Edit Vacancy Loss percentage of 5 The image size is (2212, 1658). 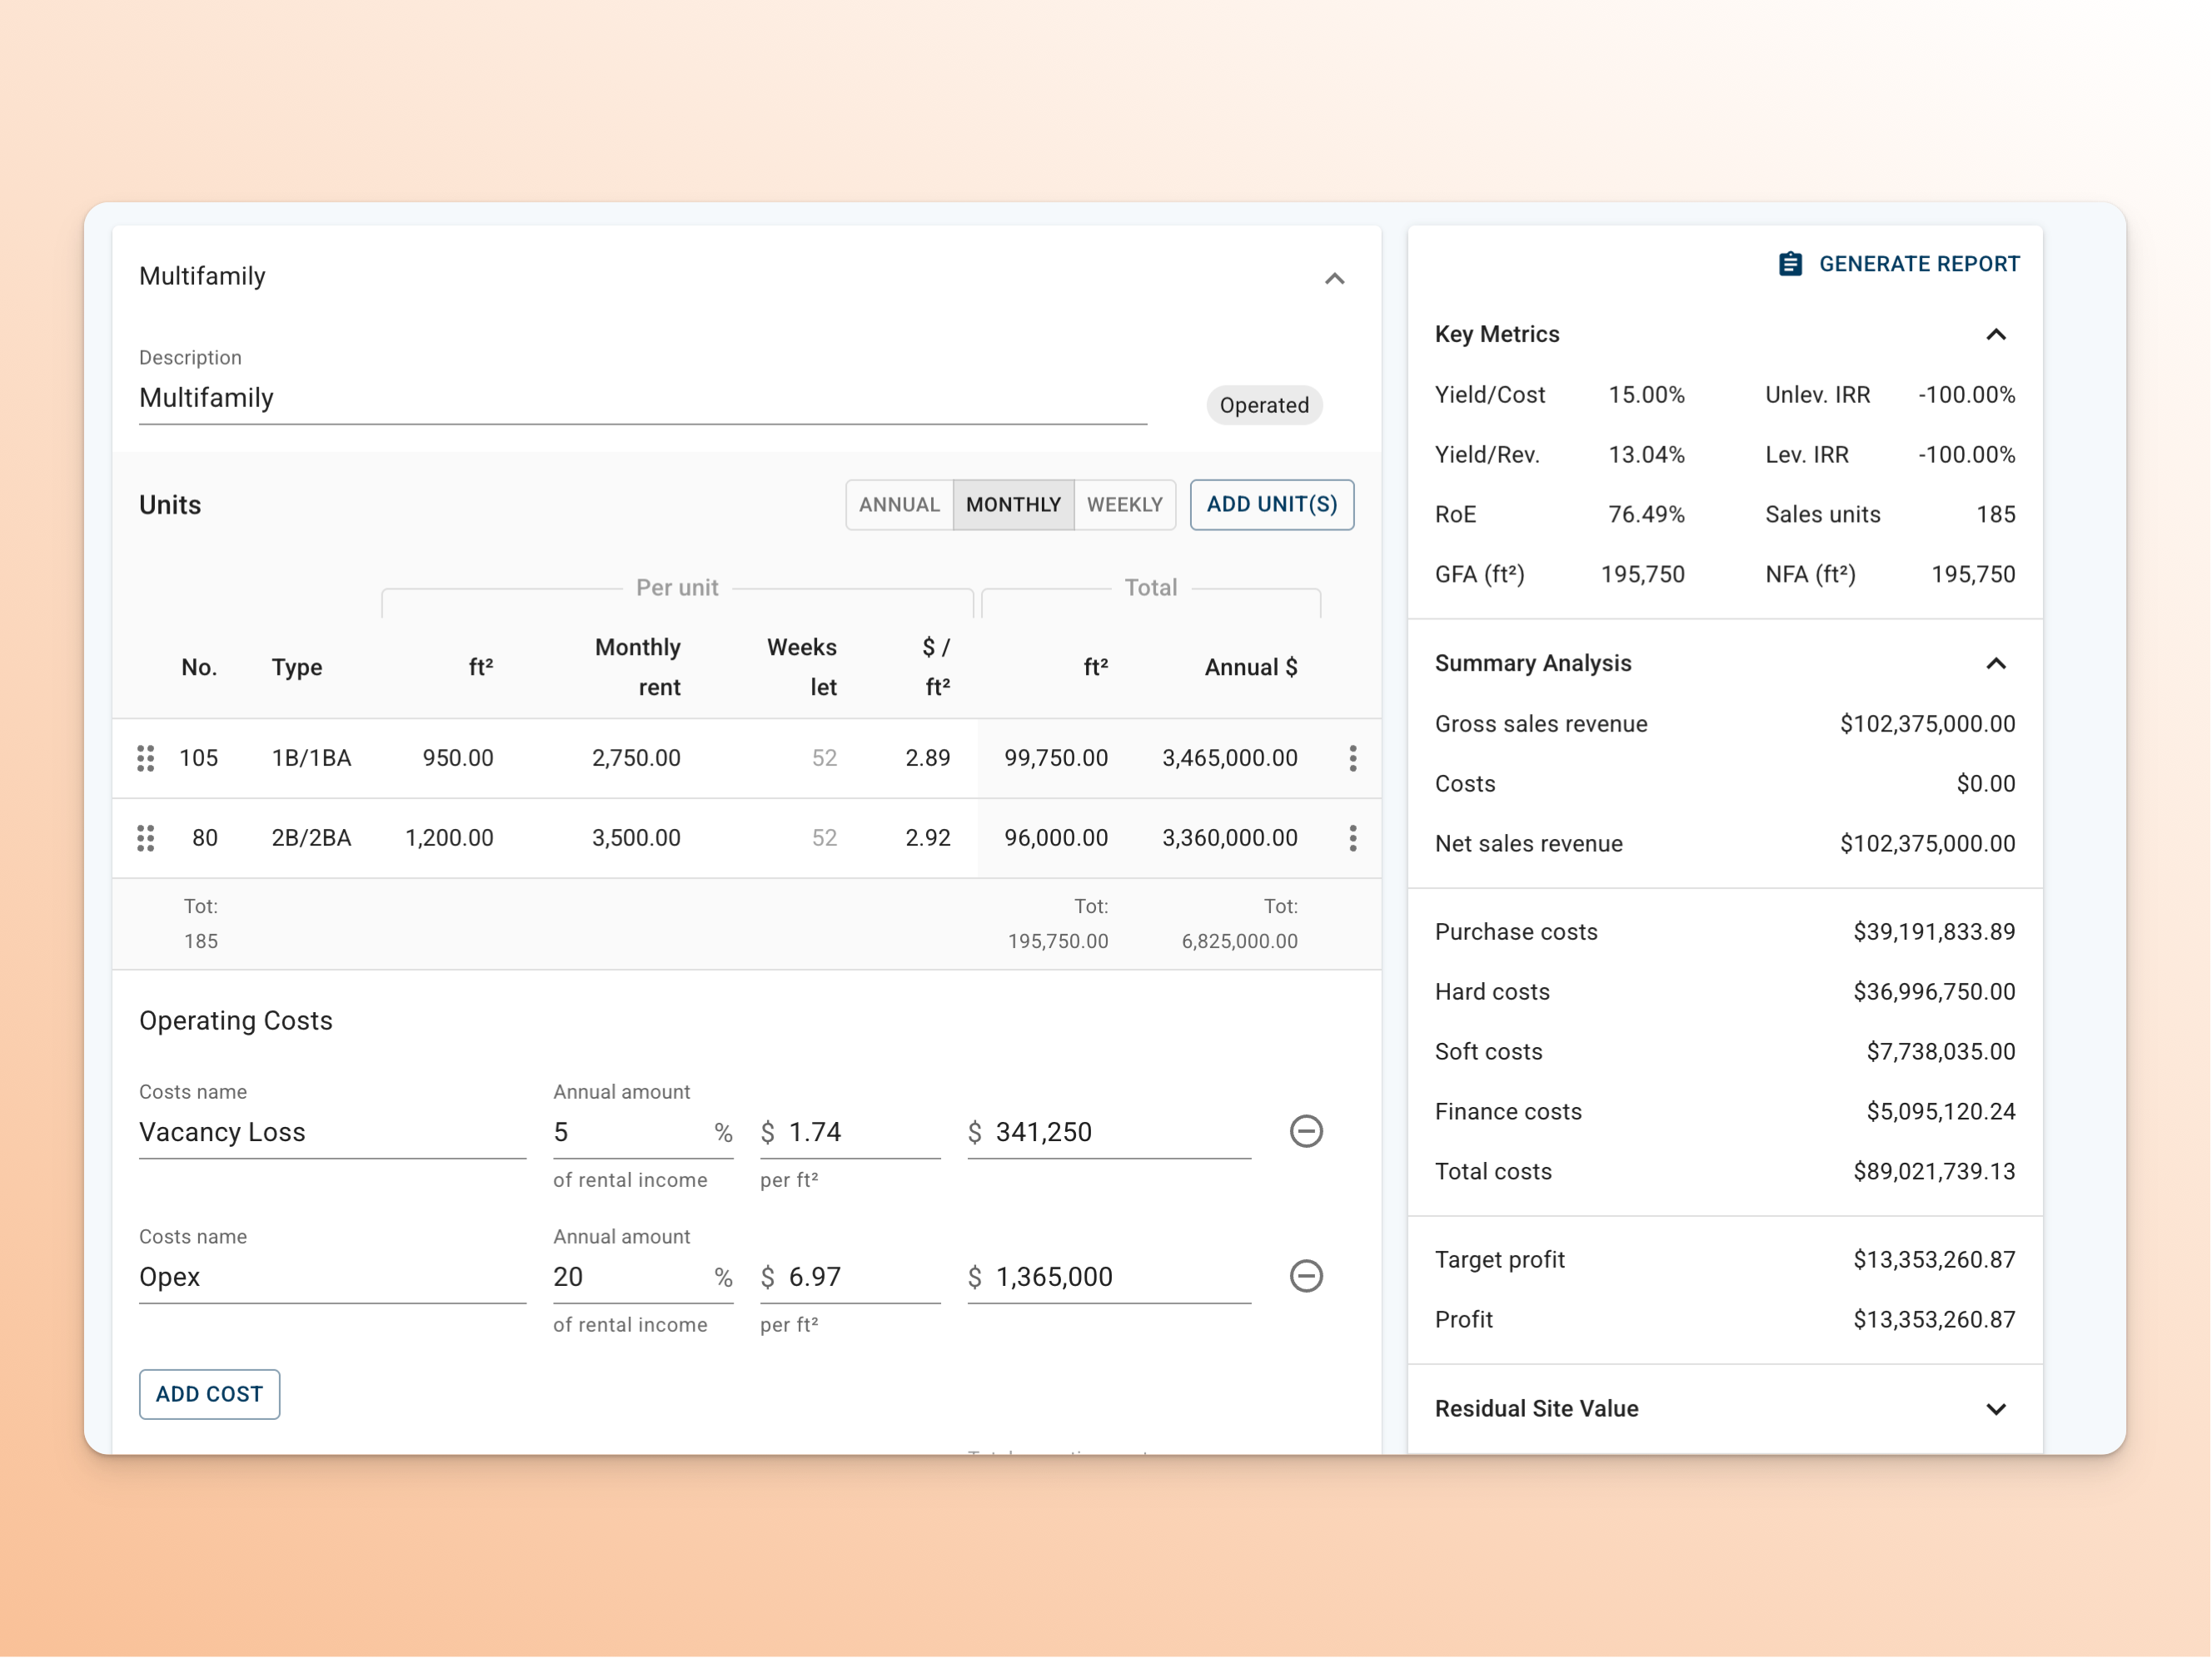pos(643,1132)
